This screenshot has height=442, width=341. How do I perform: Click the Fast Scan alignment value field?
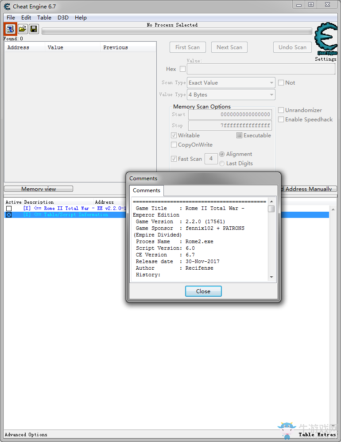211,159
